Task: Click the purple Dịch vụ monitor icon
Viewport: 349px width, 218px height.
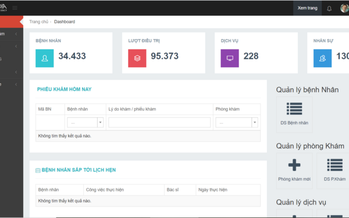Action: click(230, 58)
